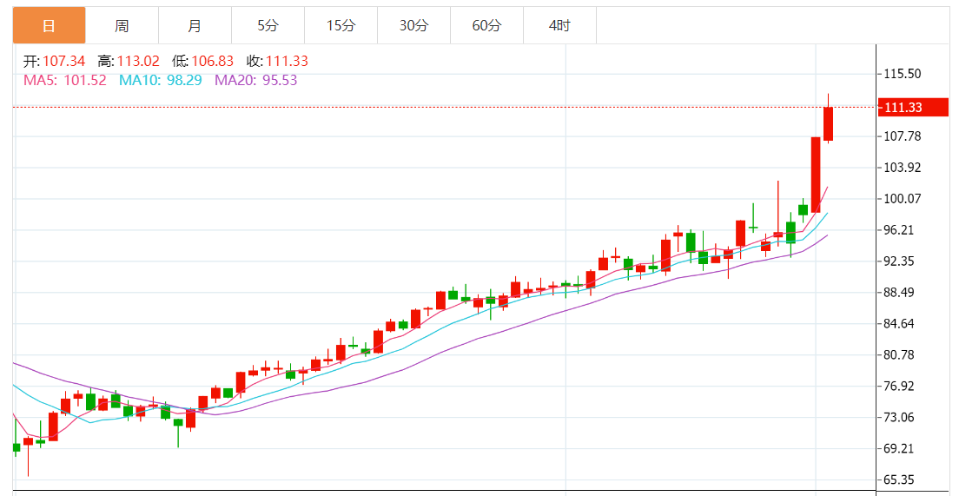Viewport: 959px width, 496px height.
Task: Click the 96.21 price axis label
Action: (899, 230)
